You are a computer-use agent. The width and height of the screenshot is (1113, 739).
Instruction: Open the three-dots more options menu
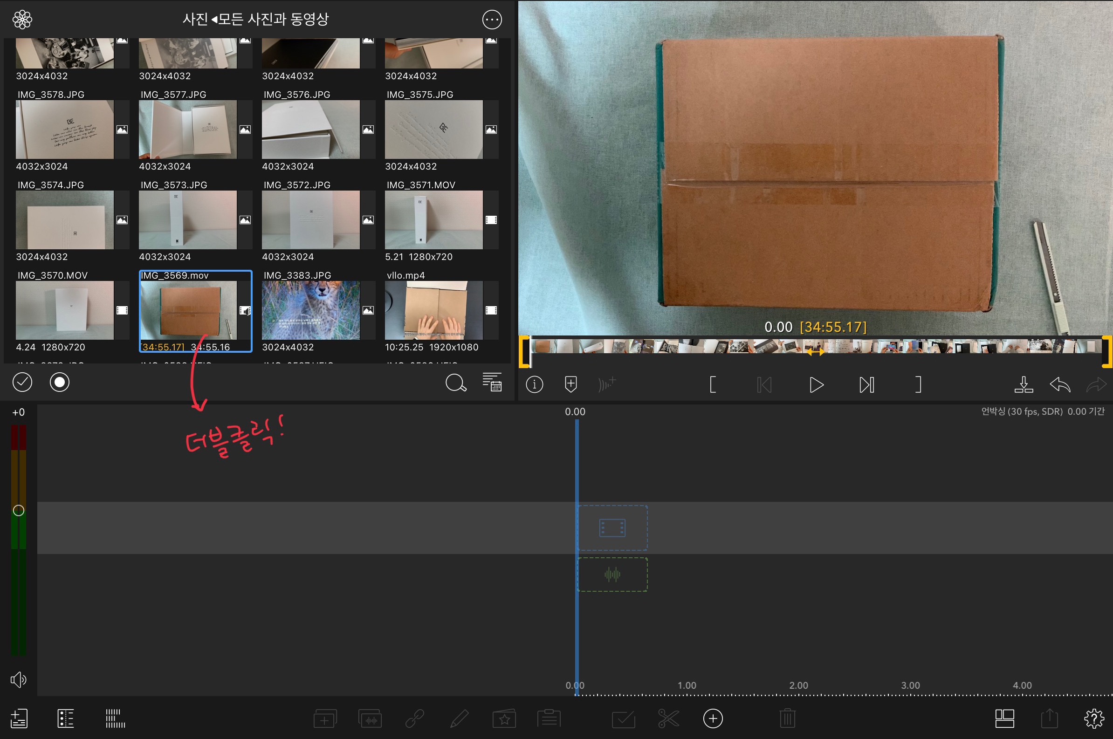click(x=492, y=20)
